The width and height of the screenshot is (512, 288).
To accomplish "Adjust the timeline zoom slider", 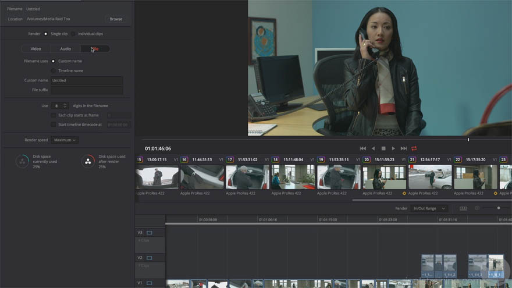I will tap(499, 208).
